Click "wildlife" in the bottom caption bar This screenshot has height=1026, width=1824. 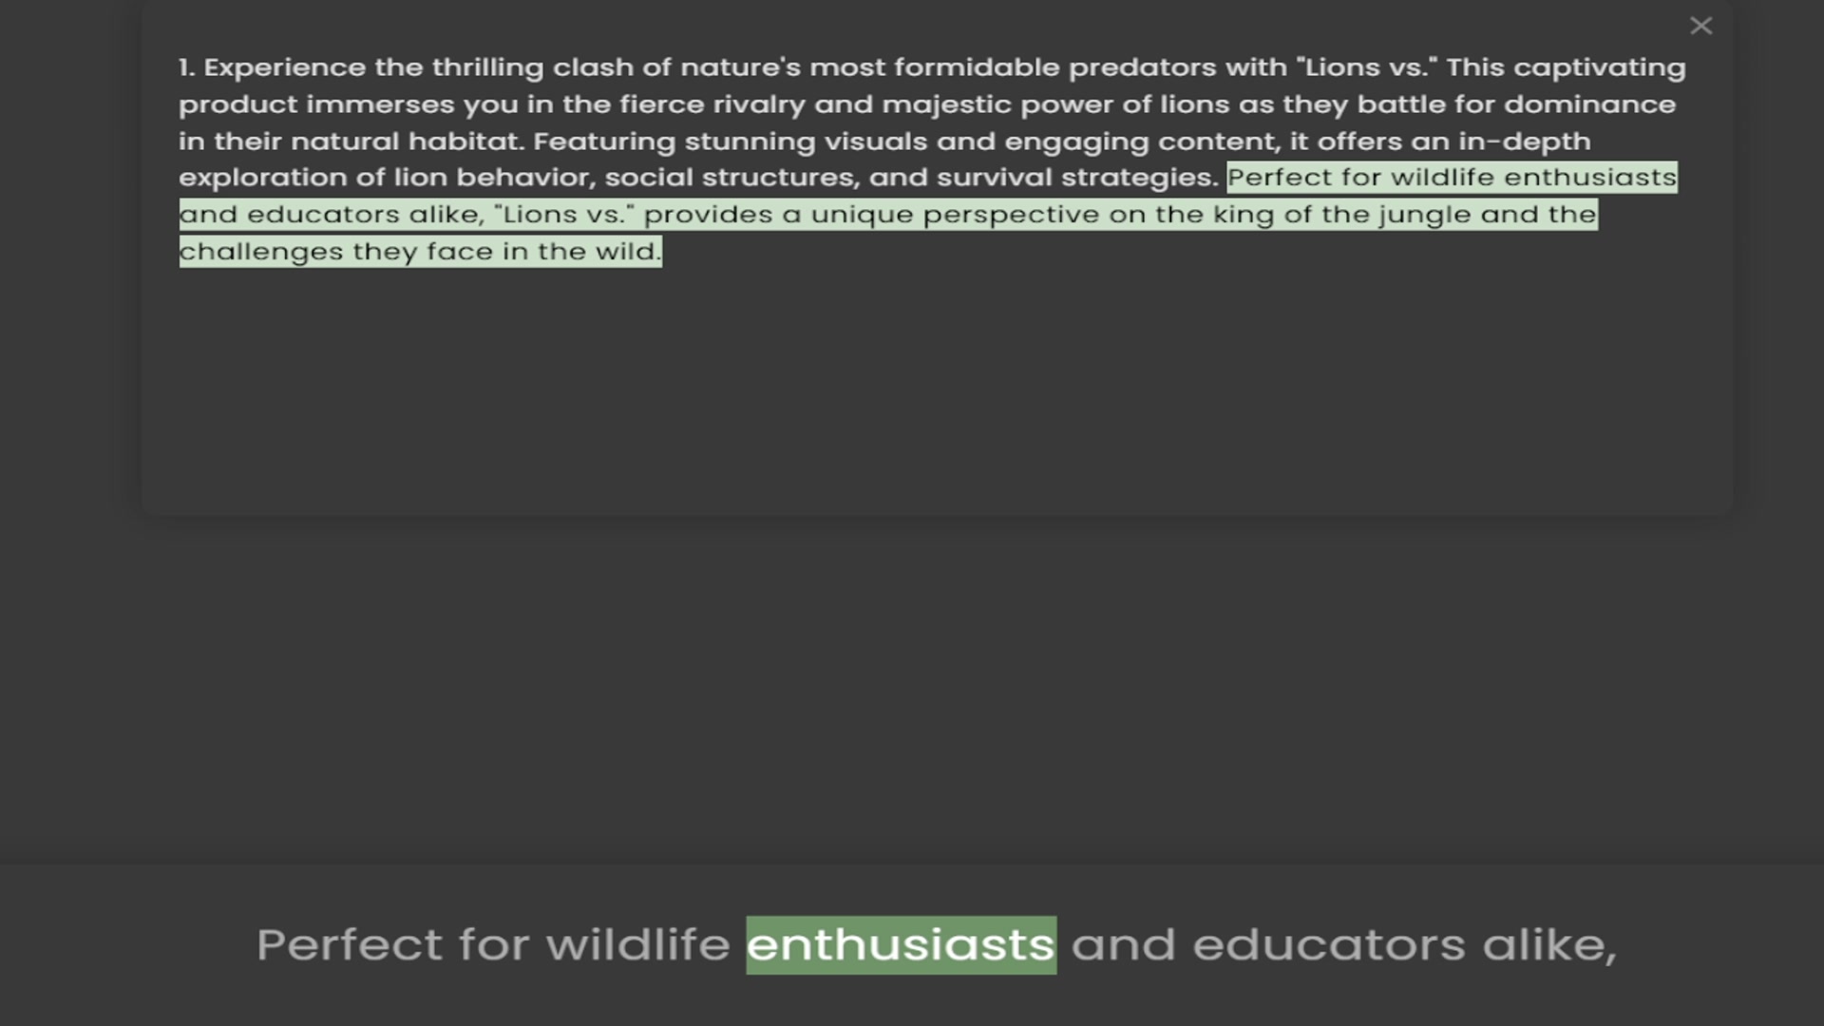click(x=637, y=945)
